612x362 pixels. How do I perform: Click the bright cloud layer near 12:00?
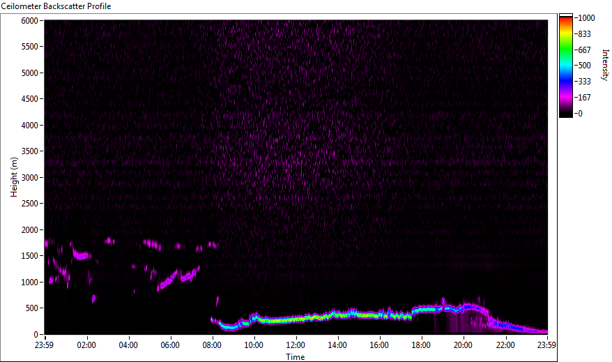(x=296, y=319)
